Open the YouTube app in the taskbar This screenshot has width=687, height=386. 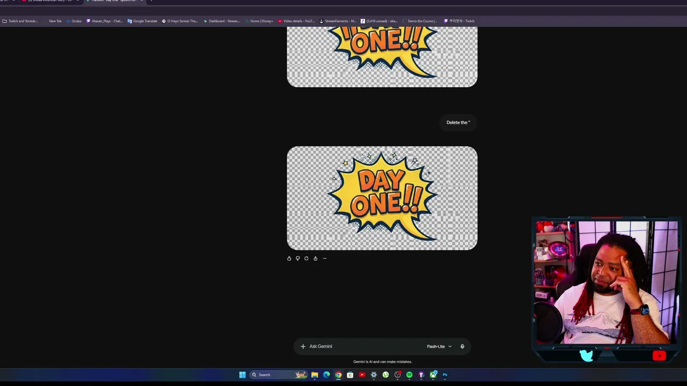pos(362,375)
